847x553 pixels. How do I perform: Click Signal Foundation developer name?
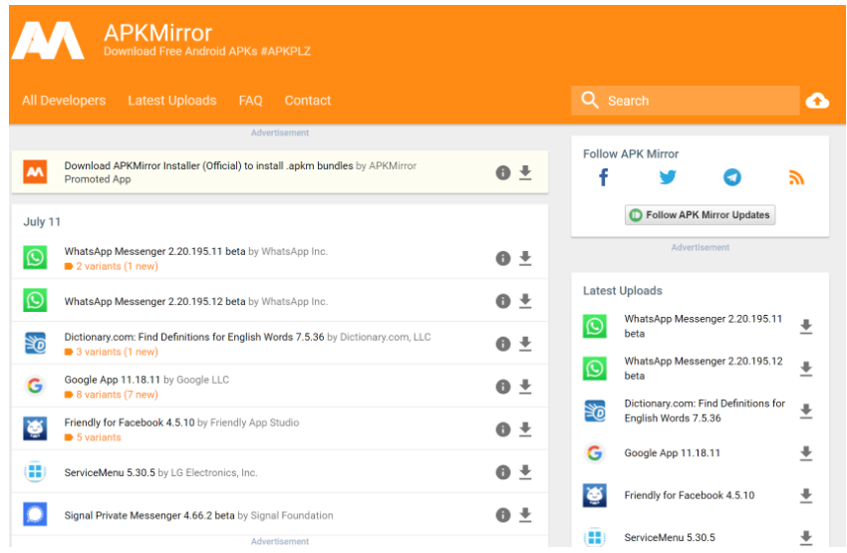pos(292,515)
